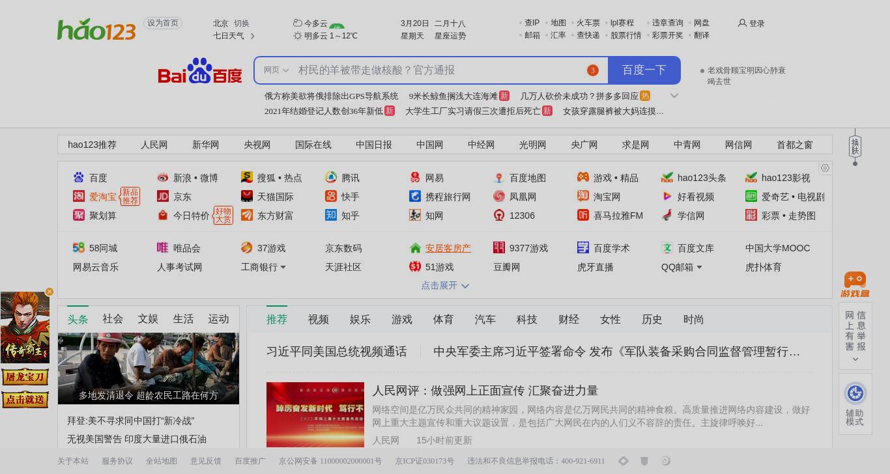
Task: Select the 视频 content tab
Action: click(319, 319)
